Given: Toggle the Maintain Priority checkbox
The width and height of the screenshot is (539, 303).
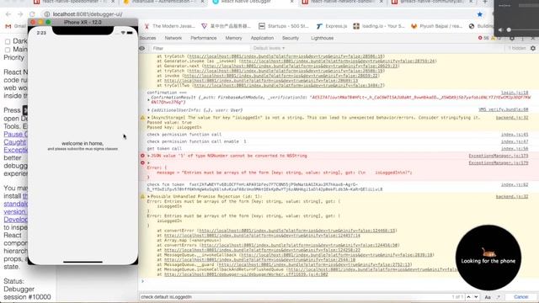Looking at the screenshot, I should [8, 50].
